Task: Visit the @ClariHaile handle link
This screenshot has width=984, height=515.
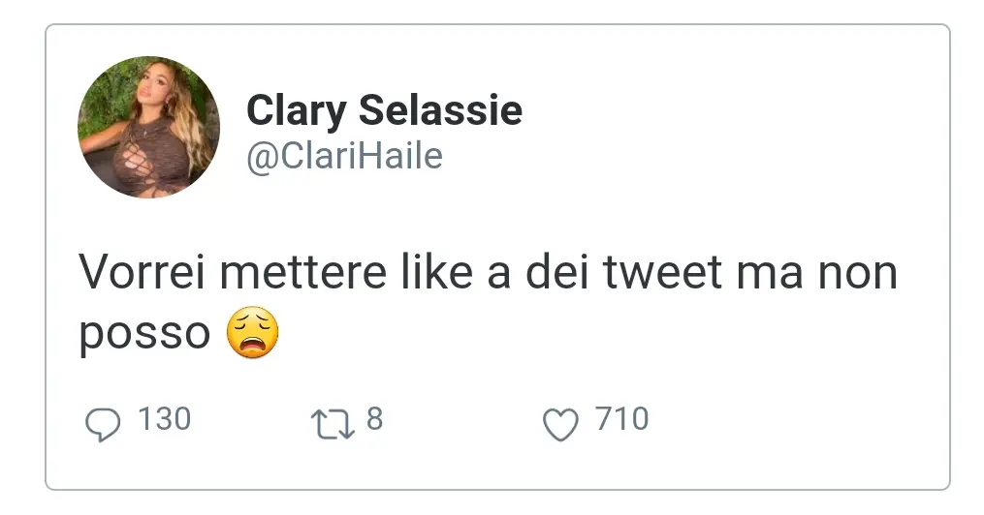Action: (x=344, y=156)
